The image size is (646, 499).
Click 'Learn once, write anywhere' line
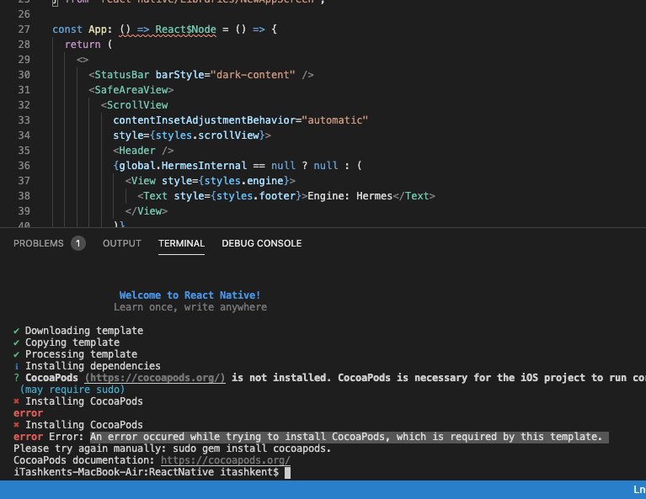(190, 307)
